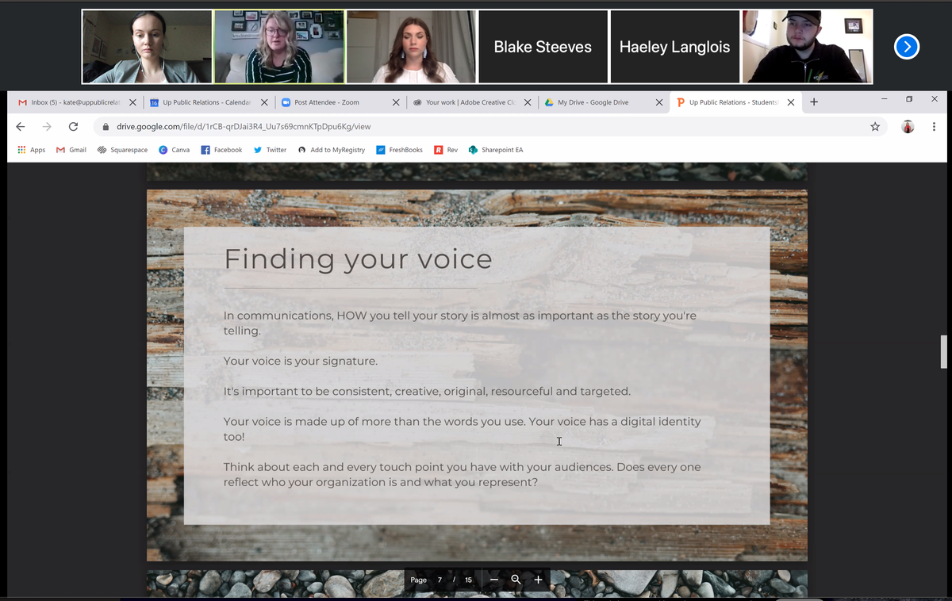Select the active speaker video with yellow border

coord(279,47)
